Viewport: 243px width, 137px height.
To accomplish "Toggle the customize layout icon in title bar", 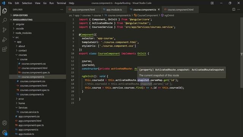I will tap(212, 3).
